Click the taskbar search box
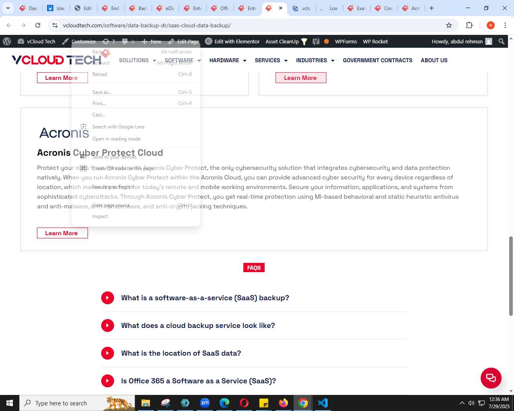The height and width of the screenshot is (411, 514). (x=77, y=403)
